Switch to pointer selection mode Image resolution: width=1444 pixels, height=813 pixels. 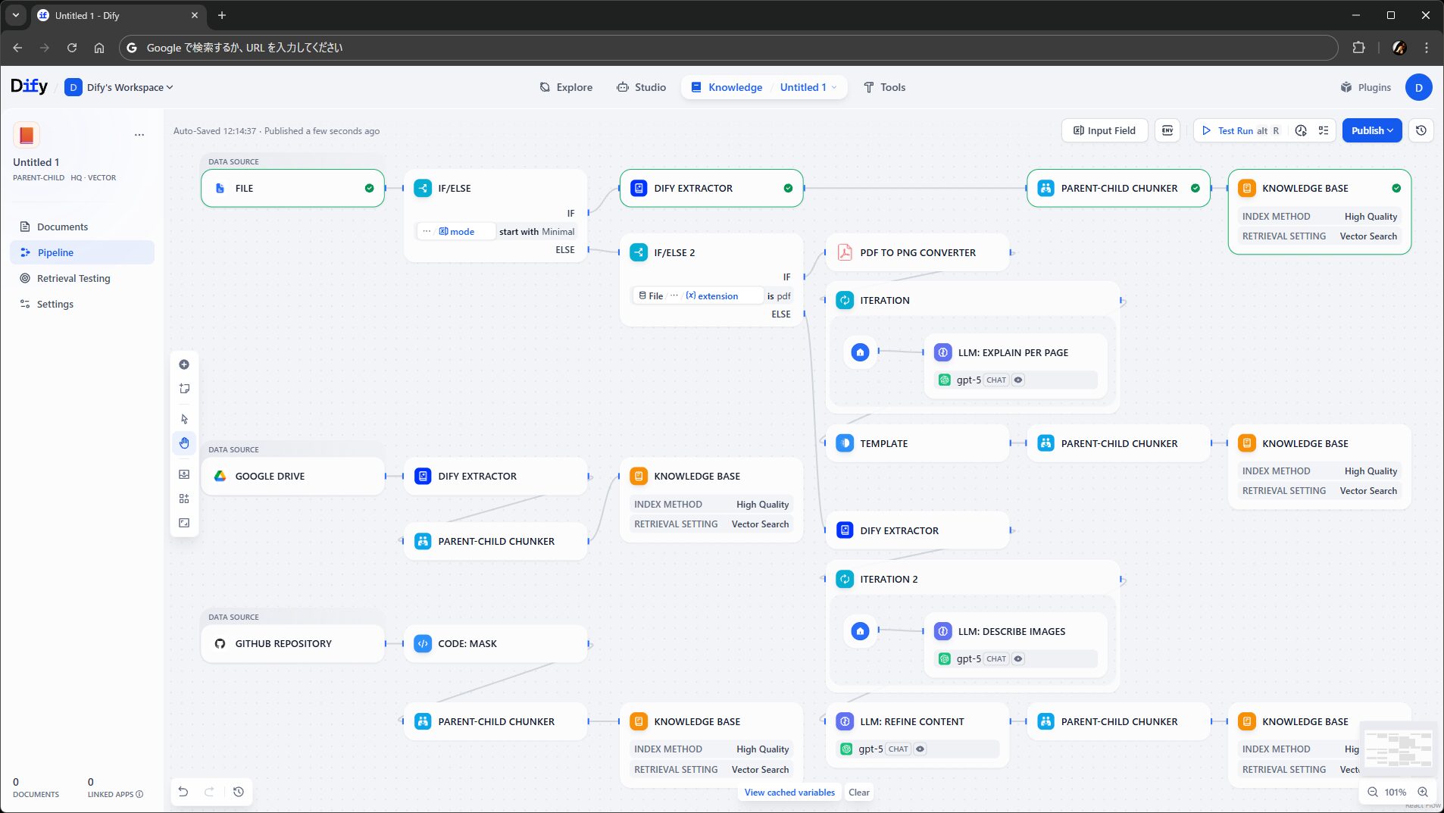[x=184, y=419]
